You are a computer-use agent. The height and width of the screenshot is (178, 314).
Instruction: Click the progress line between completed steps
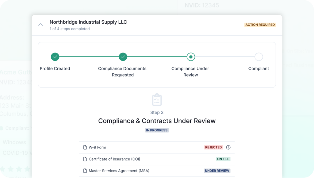click(89, 57)
